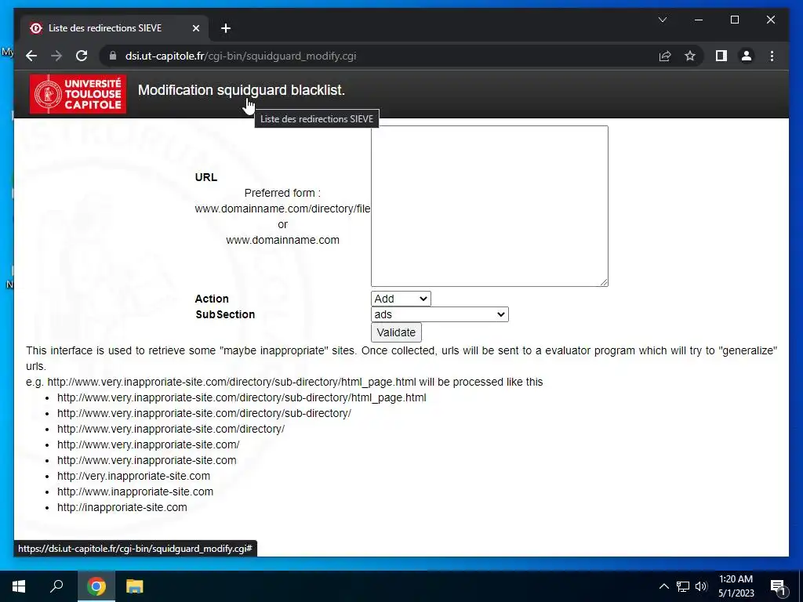Click the Université Toulouse Capitole logo

(78, 94)
